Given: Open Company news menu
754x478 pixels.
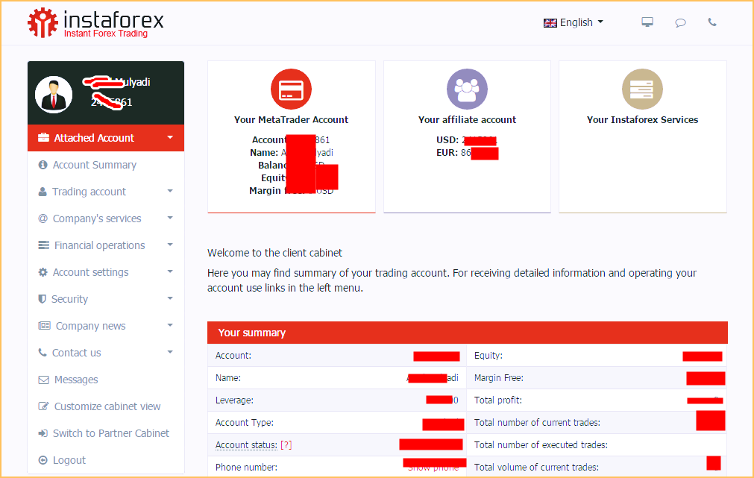Looking at the screenshot, I should tap(90, 326).
